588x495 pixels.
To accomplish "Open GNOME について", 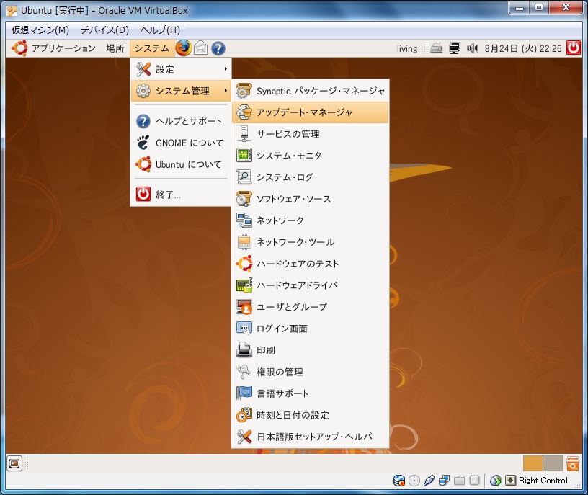I will (x=181, y=143).
